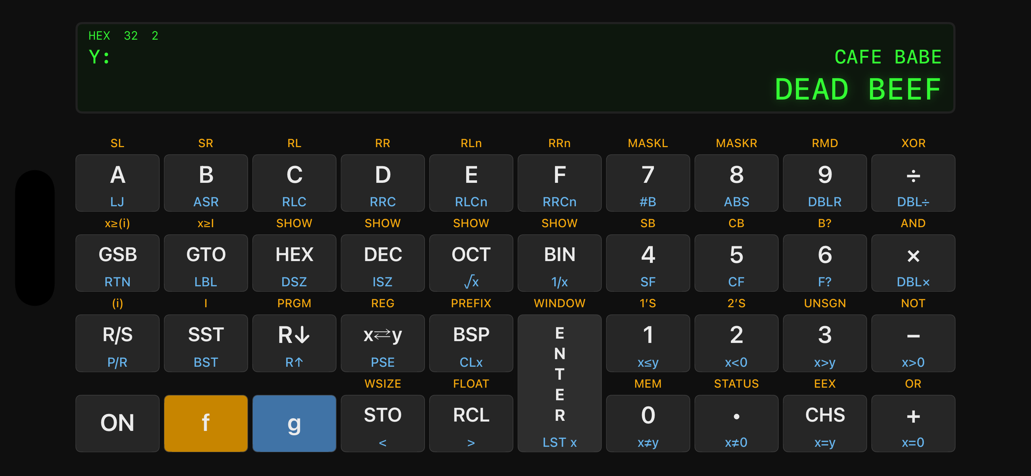This screenshot has width=1031, height=476.
Task: Tap the 6 key with F?
Action: coord(825,263)
